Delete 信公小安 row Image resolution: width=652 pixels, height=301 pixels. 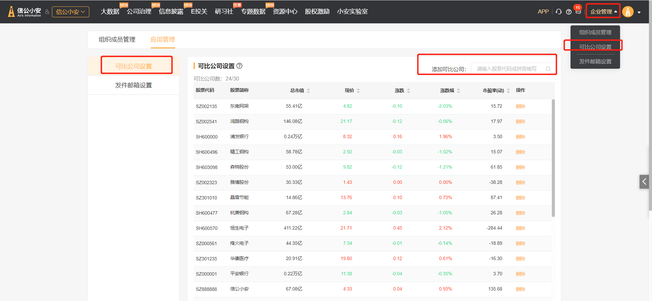(520, 289)
